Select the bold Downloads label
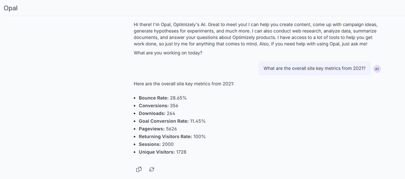The image size is (405, 179). pos(152,113)
